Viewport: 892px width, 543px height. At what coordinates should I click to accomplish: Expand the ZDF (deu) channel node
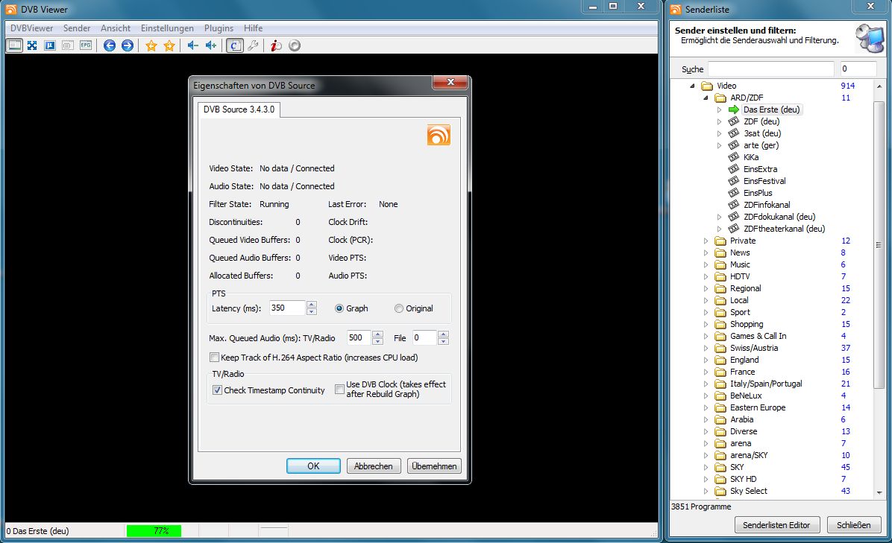pos(719,121)
